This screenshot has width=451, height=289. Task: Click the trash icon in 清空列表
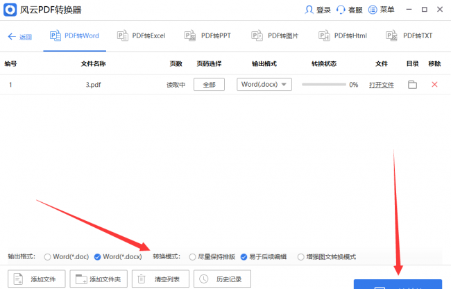point(142,279)
